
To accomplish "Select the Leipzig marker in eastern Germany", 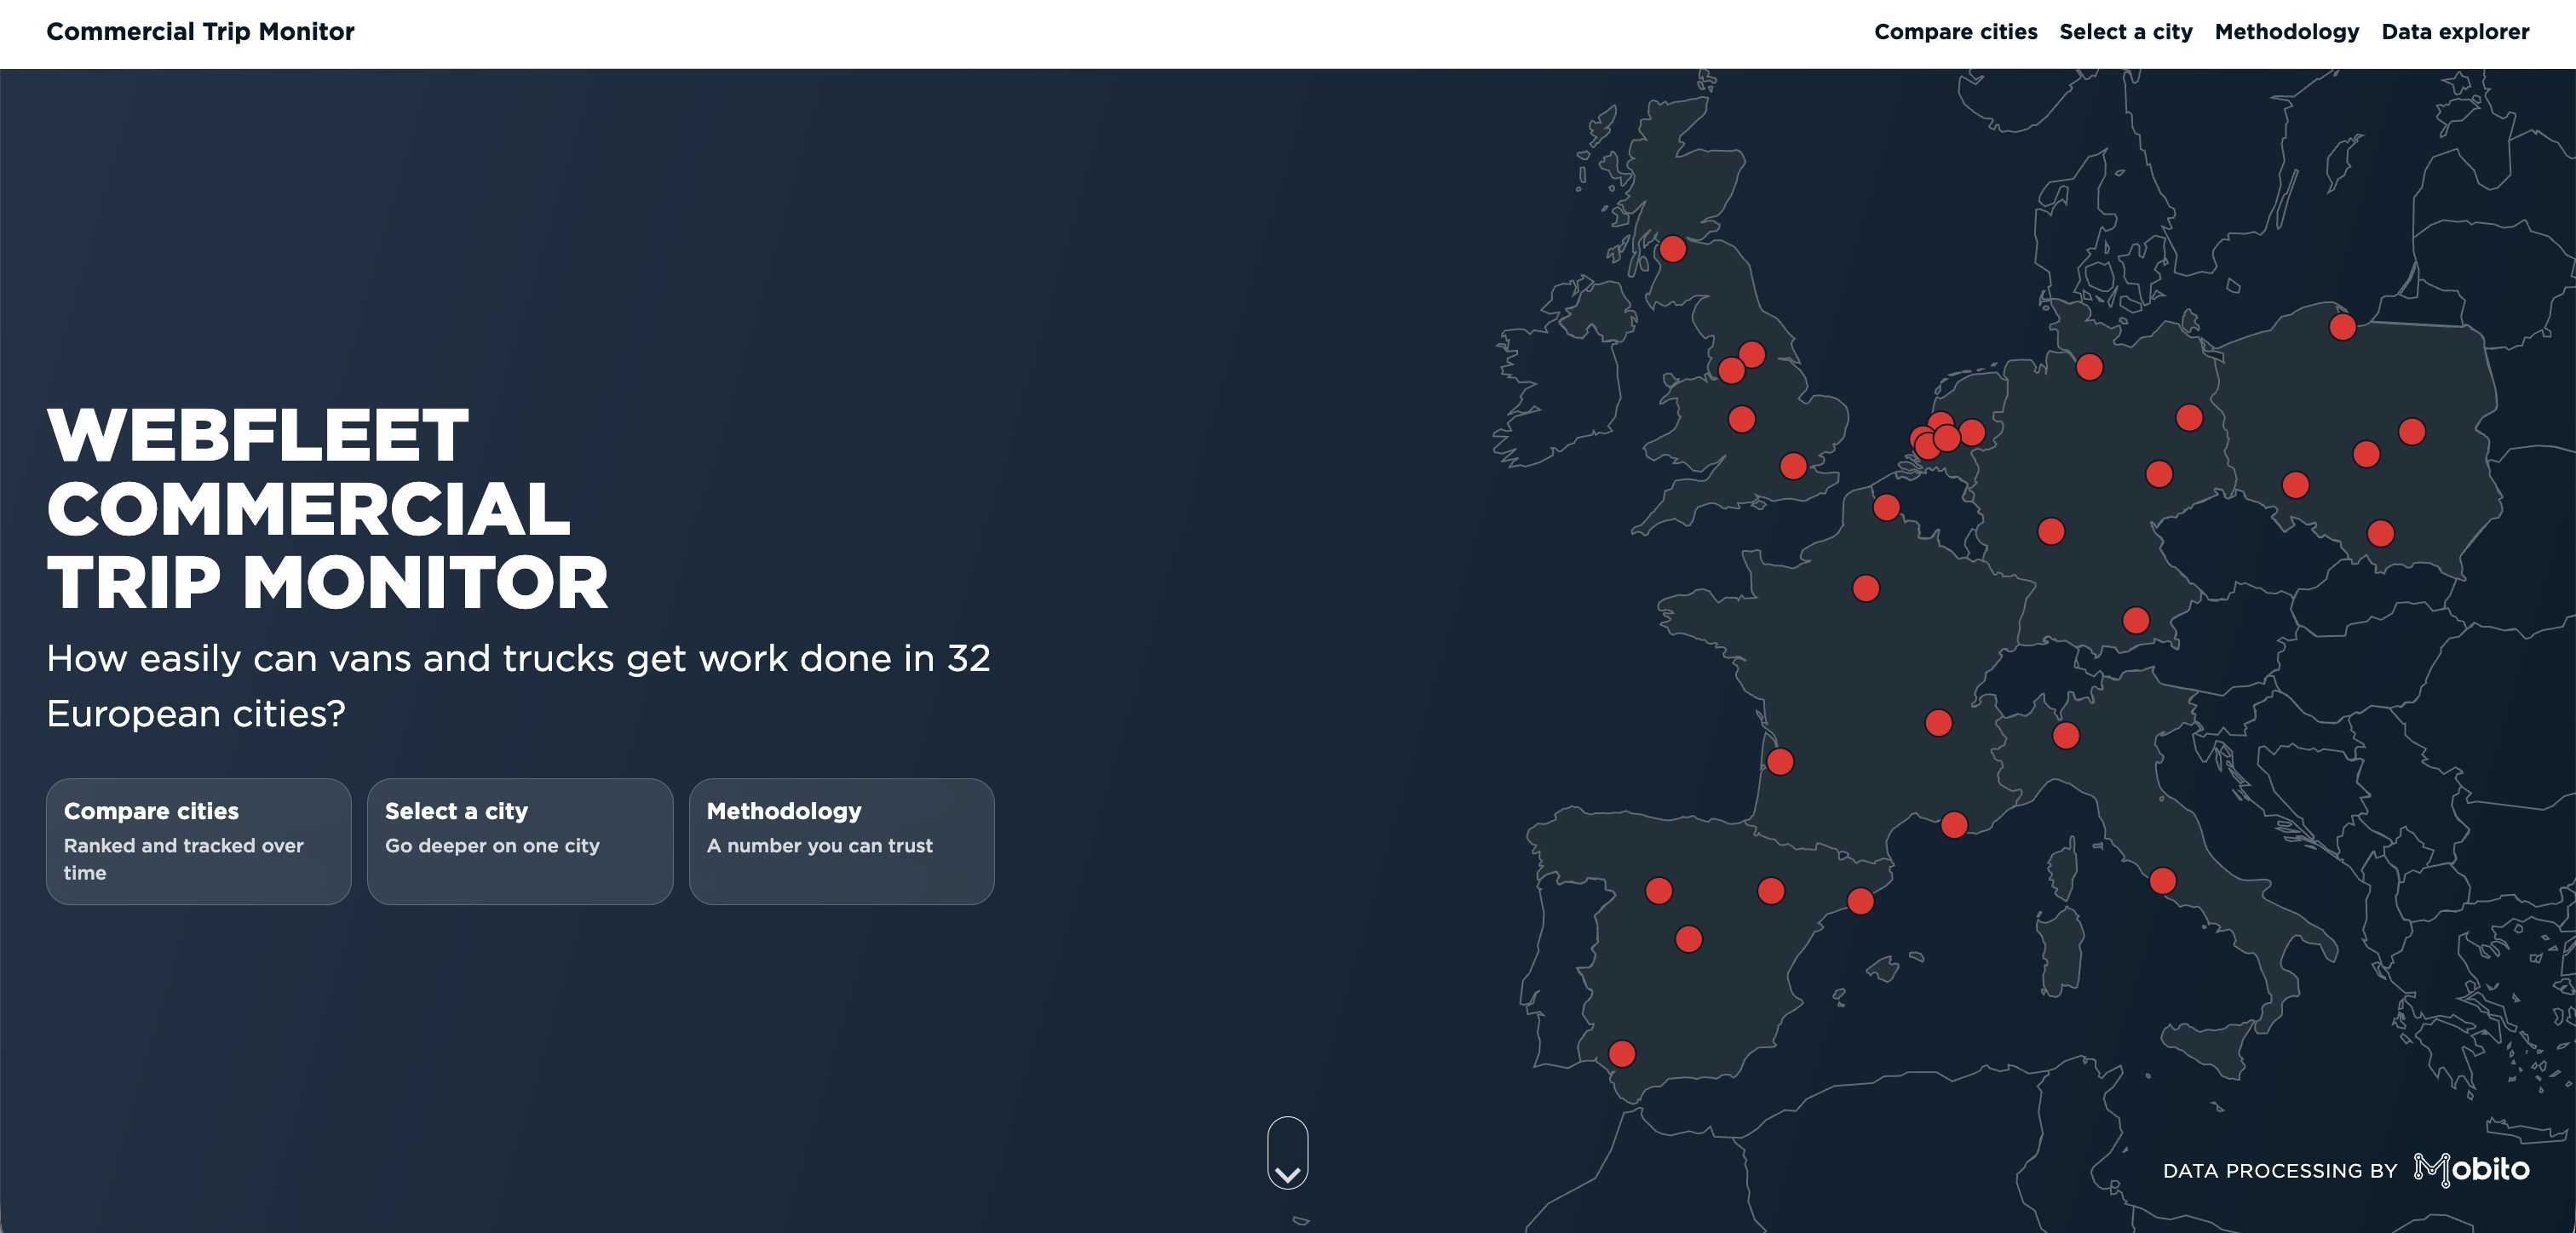I will 2159,473.
